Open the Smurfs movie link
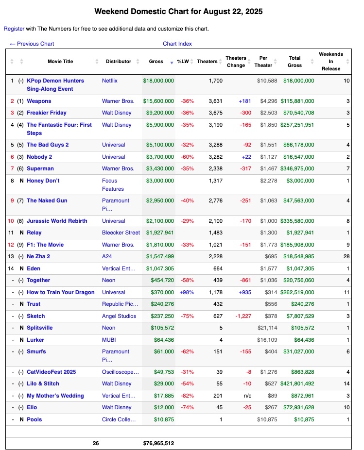 tap(36, 351)
